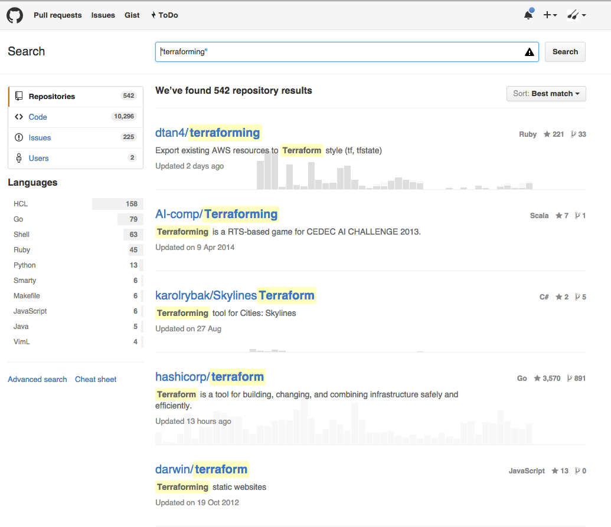Screen dimensions: 611x527
Task: Filter results by Go language
Action: pyautogui.click(x=76, y=219)
